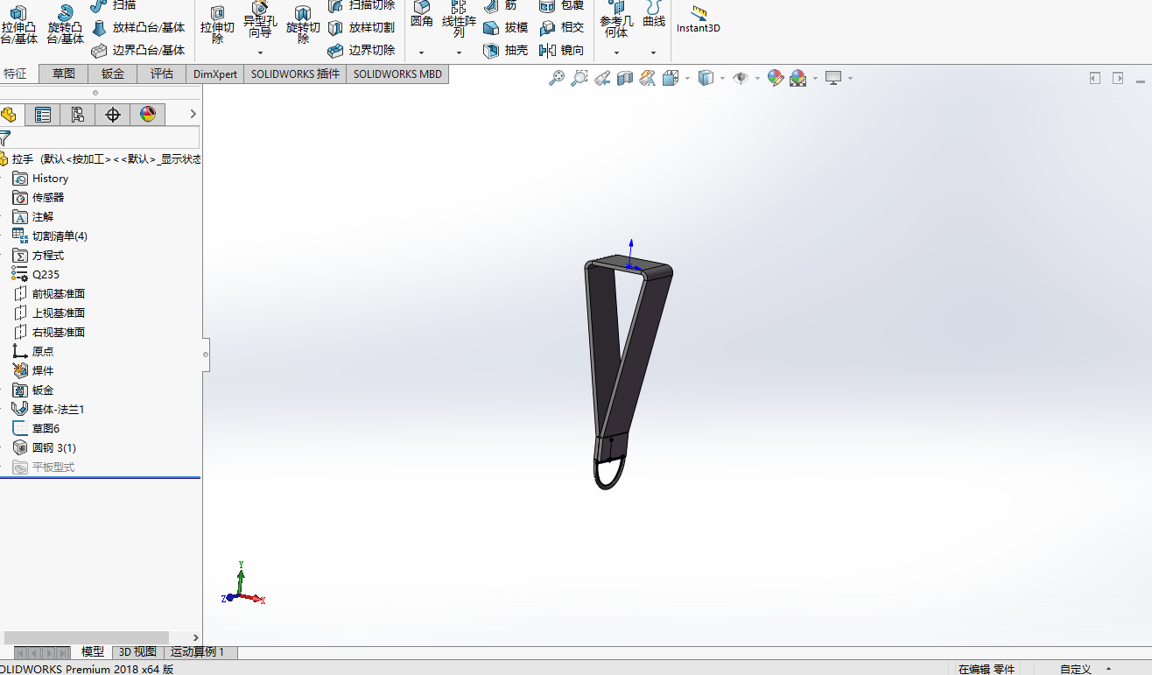Select 基体-法兰1 feature in the tree
1152x675 pixels.
tap(49, 410)
